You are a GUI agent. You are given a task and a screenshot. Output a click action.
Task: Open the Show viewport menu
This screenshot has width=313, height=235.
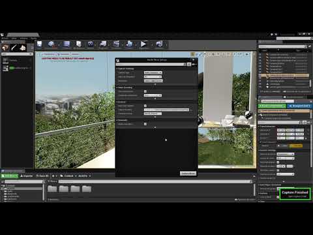tap(76, 54)
